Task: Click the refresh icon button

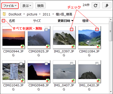Action: click(96, 5)
